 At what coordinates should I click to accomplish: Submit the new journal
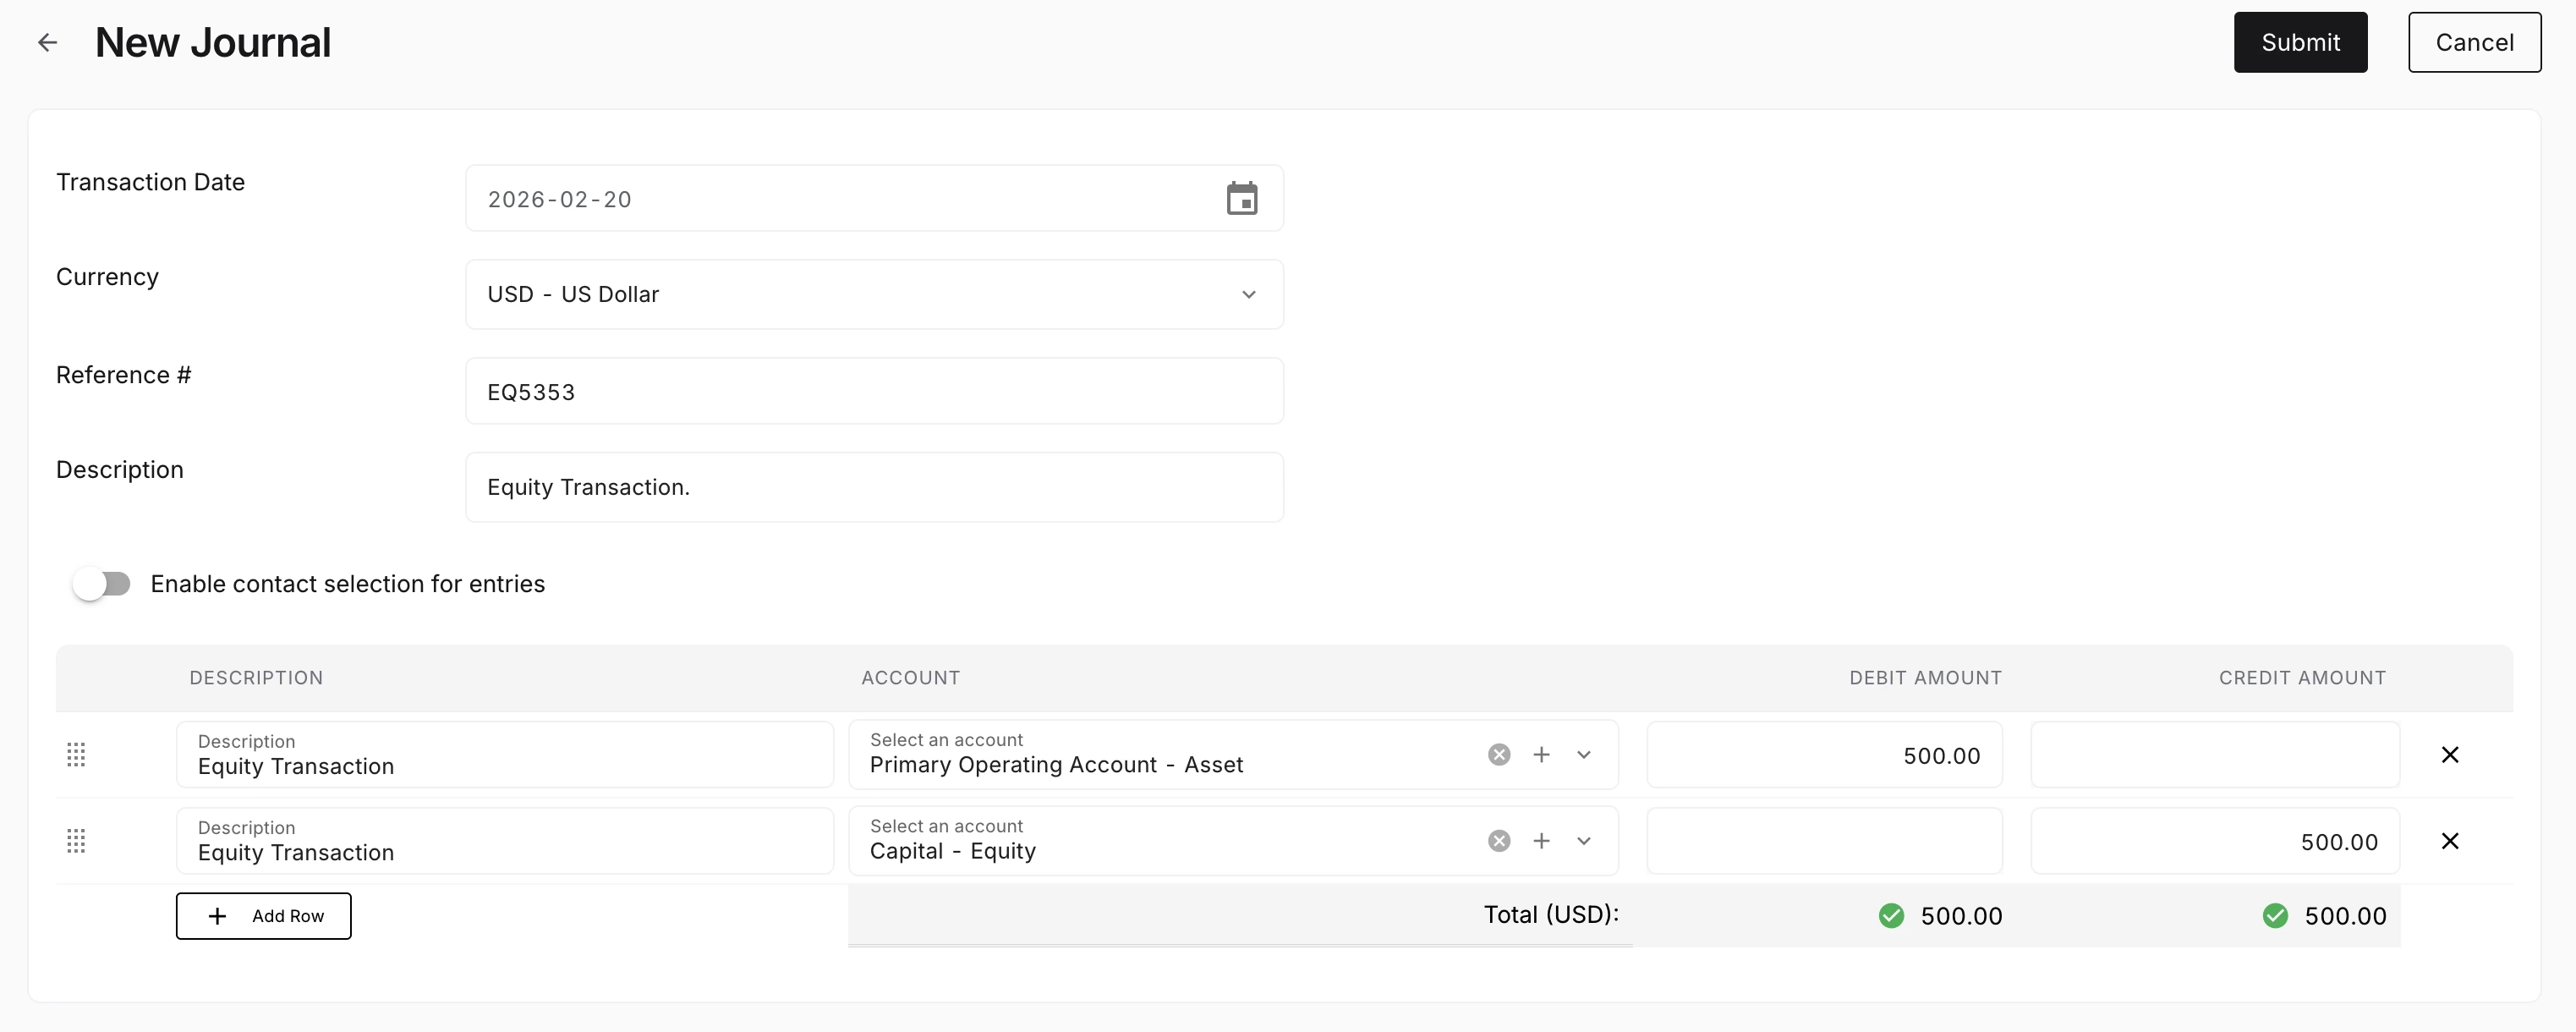tap(2300, 42)
